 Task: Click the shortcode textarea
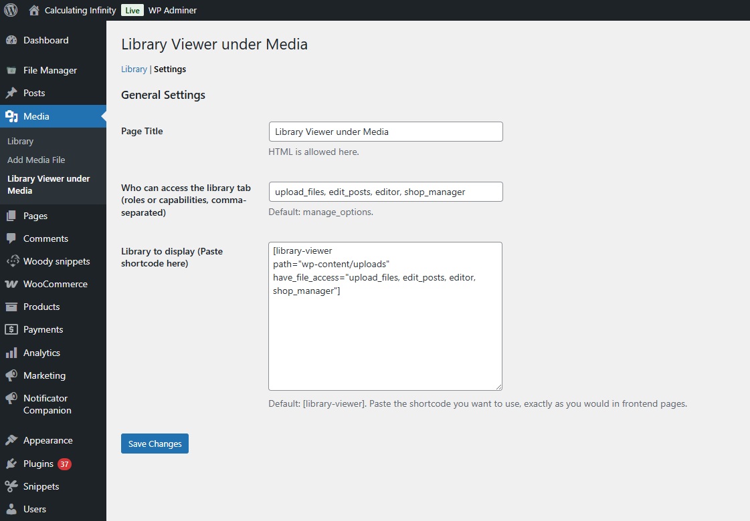[x=385, y=316]
